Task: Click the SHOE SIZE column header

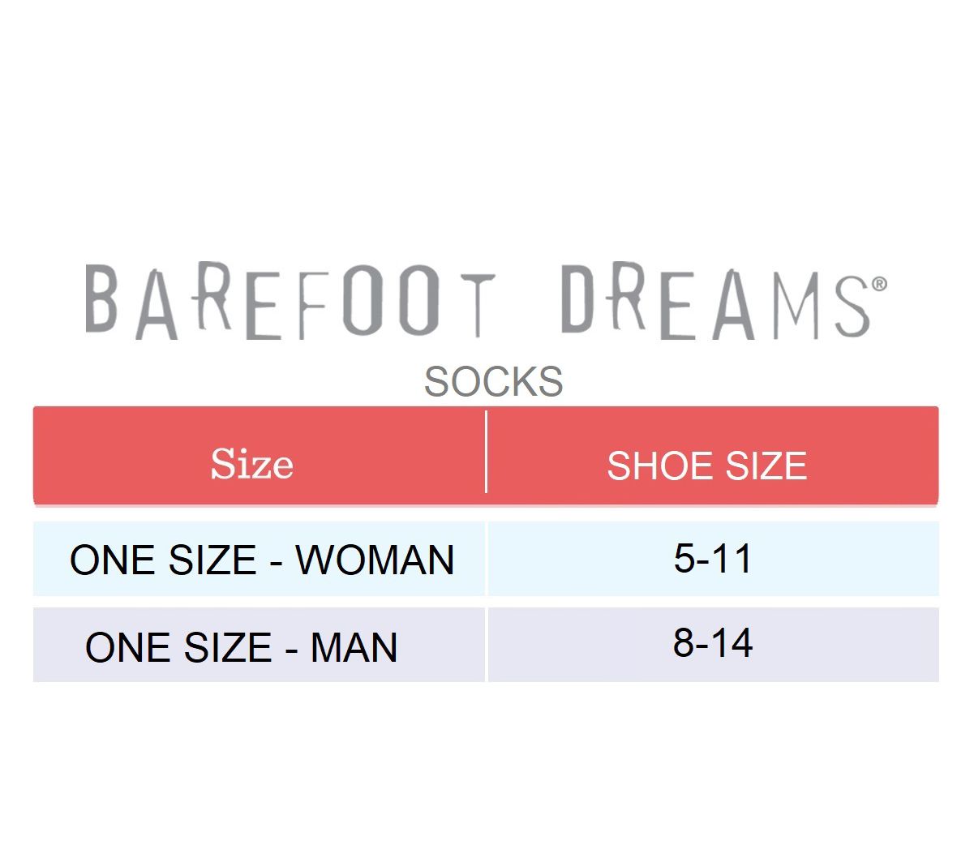Action: coord(706,466)
